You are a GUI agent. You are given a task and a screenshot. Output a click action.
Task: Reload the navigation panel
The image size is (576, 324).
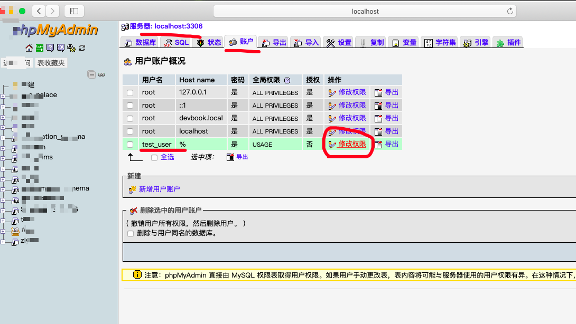coord(82,48)
